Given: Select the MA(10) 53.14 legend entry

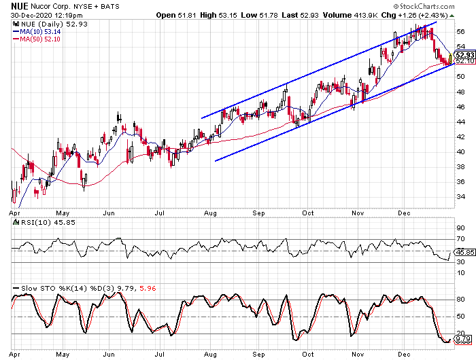Looking at the screenshot, I should click(x=40, y=31).
